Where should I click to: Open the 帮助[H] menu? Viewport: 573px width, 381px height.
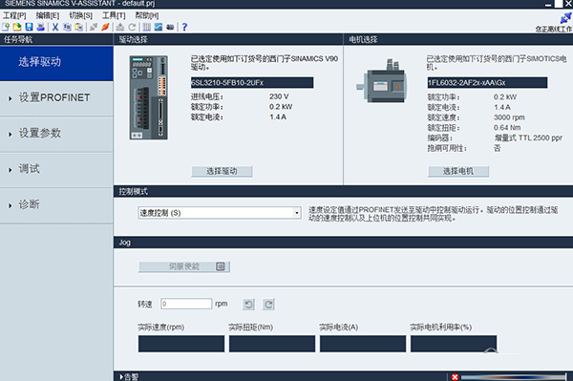[147, 15]
